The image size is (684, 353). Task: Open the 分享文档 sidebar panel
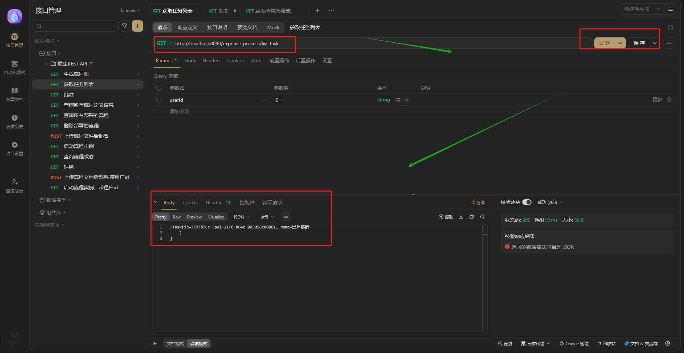pos(14,94)
